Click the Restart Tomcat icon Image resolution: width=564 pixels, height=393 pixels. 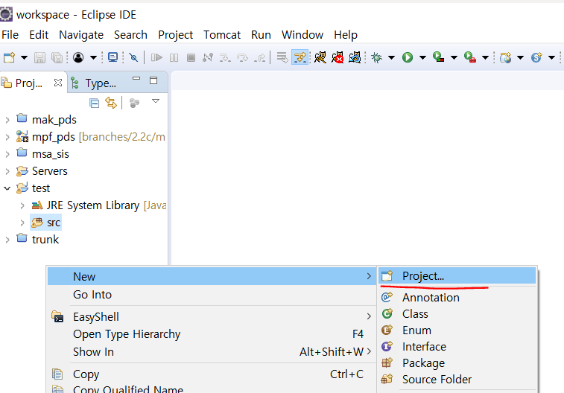(x=355, y=57)
